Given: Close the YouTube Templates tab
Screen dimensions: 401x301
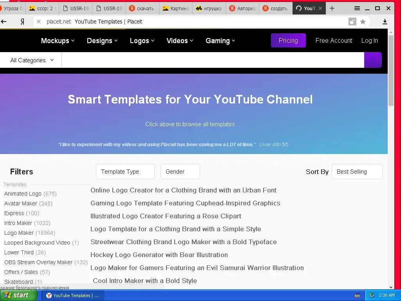Looking at the screenshot, I should [x=320, y=8].
